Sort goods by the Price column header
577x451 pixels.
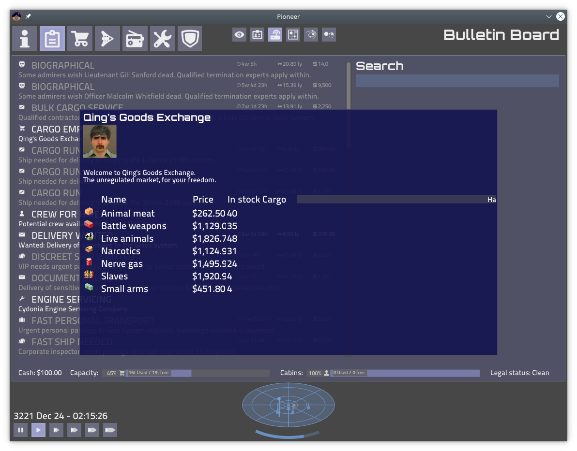point(203,200)
